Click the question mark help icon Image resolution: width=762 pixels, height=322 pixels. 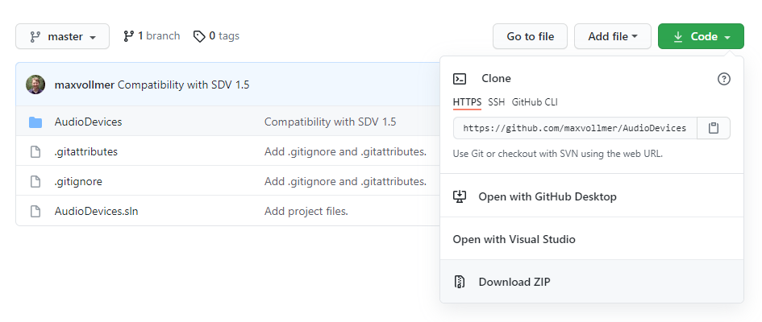pos(723,79)
